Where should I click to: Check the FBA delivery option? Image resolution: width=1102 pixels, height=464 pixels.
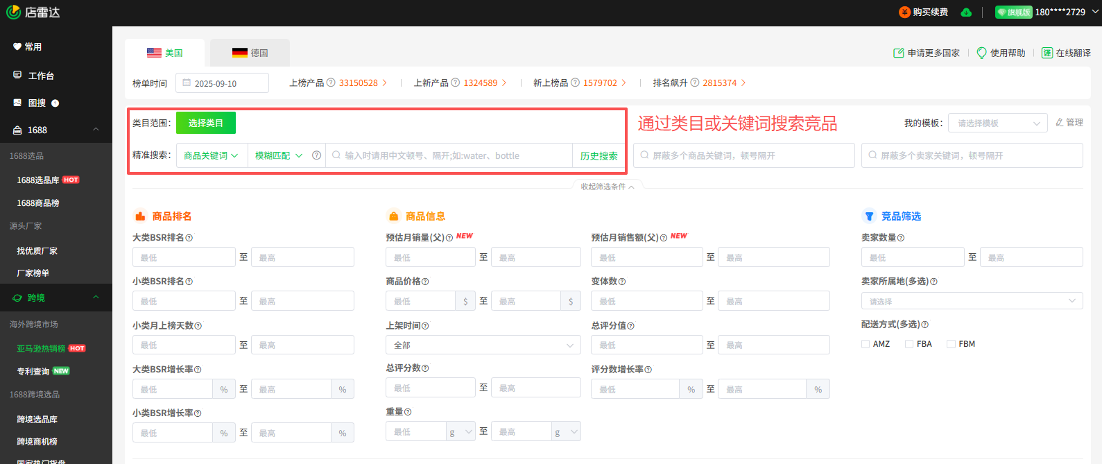coord(909,344)
